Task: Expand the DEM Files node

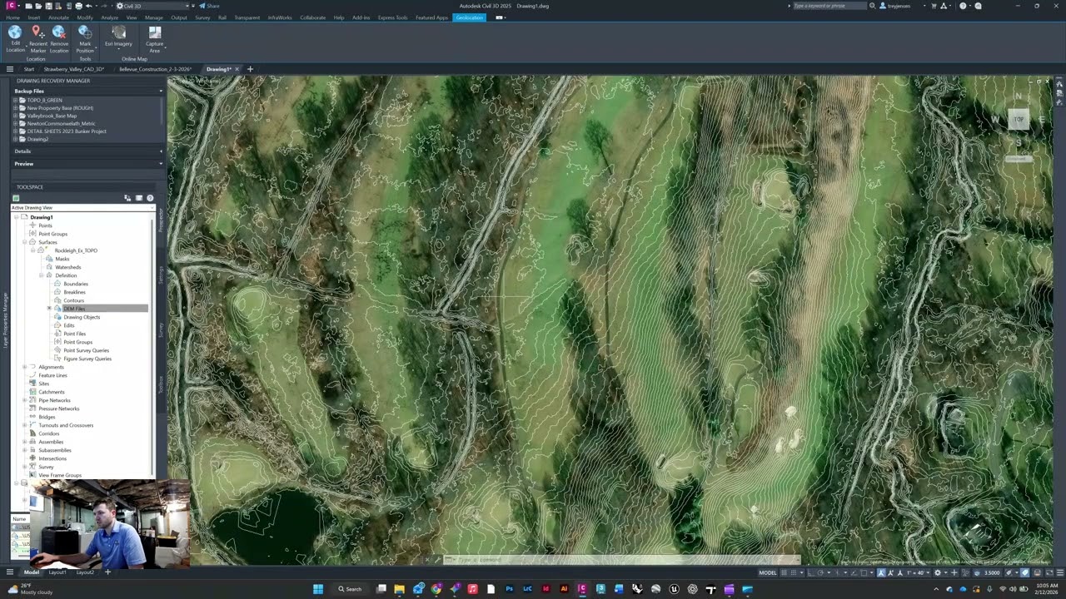Action: pyautogui.click(x=49, y=309)
